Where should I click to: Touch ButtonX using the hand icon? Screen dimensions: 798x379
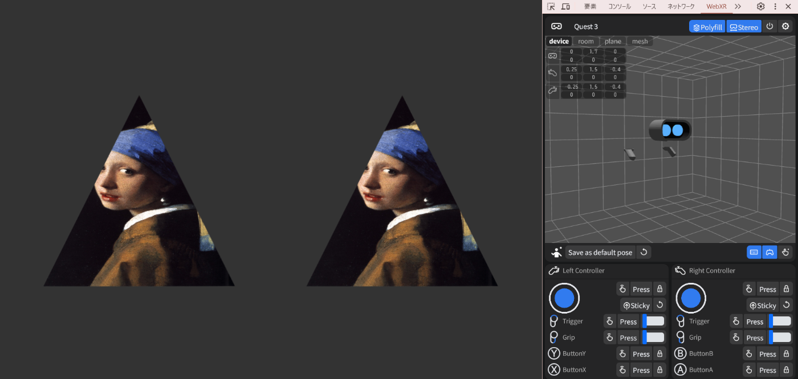(x=623, y=369)
